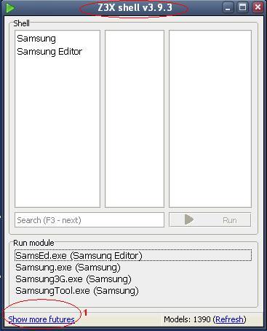The width and height of the screenshot is (267, 331).
Task: Click the green play icon in title bar
Action: coord(10,8)
